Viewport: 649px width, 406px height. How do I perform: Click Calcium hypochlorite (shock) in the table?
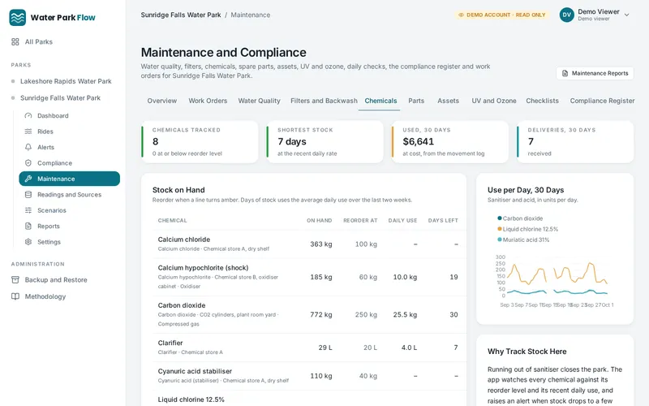pyautogui.click(x=204, y=268)
